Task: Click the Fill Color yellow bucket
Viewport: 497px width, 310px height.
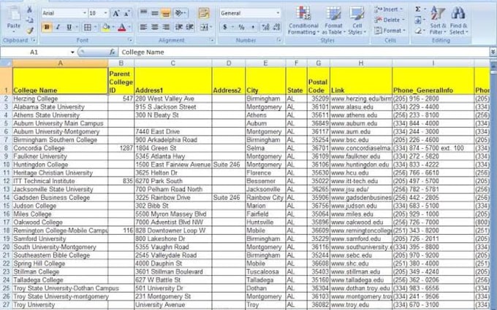Action: [106, 28]
